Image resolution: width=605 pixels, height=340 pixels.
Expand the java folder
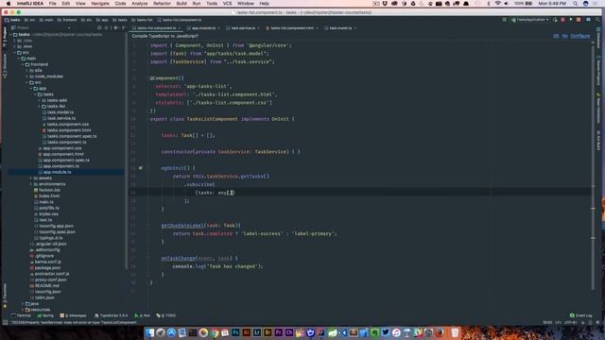[23, 304]
